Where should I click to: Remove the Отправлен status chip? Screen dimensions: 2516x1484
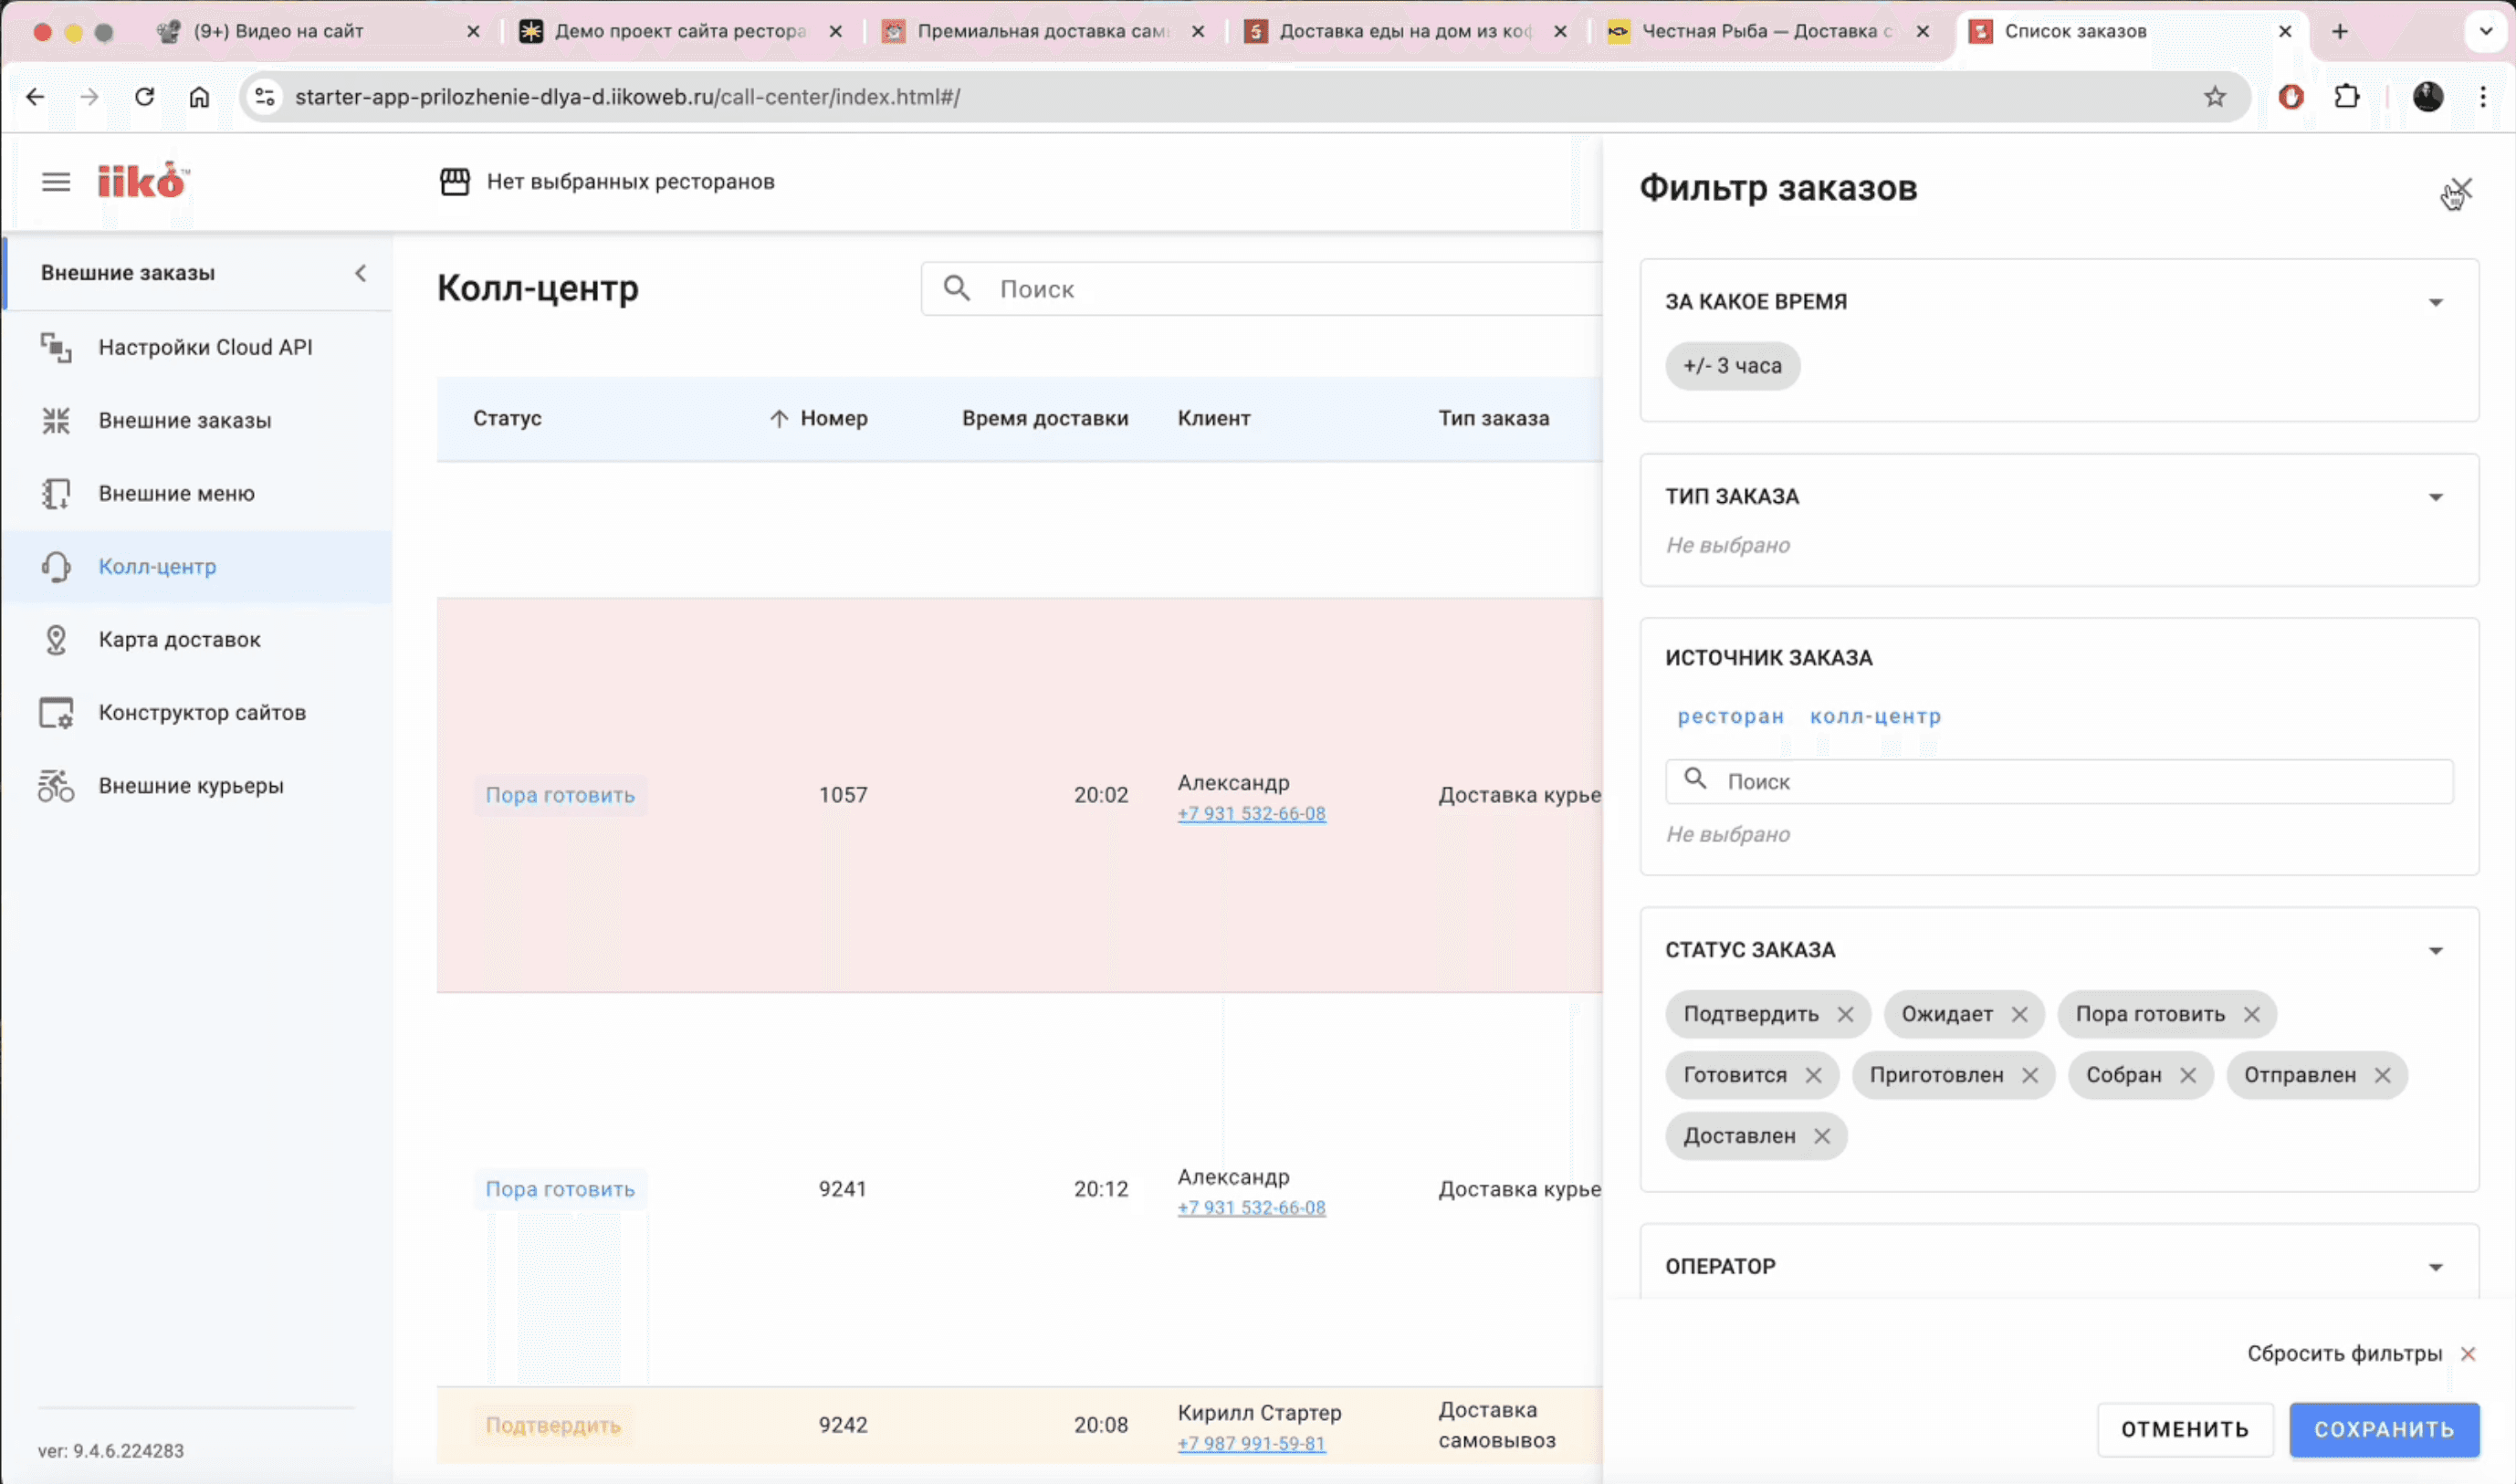tap(2383, 1076)
